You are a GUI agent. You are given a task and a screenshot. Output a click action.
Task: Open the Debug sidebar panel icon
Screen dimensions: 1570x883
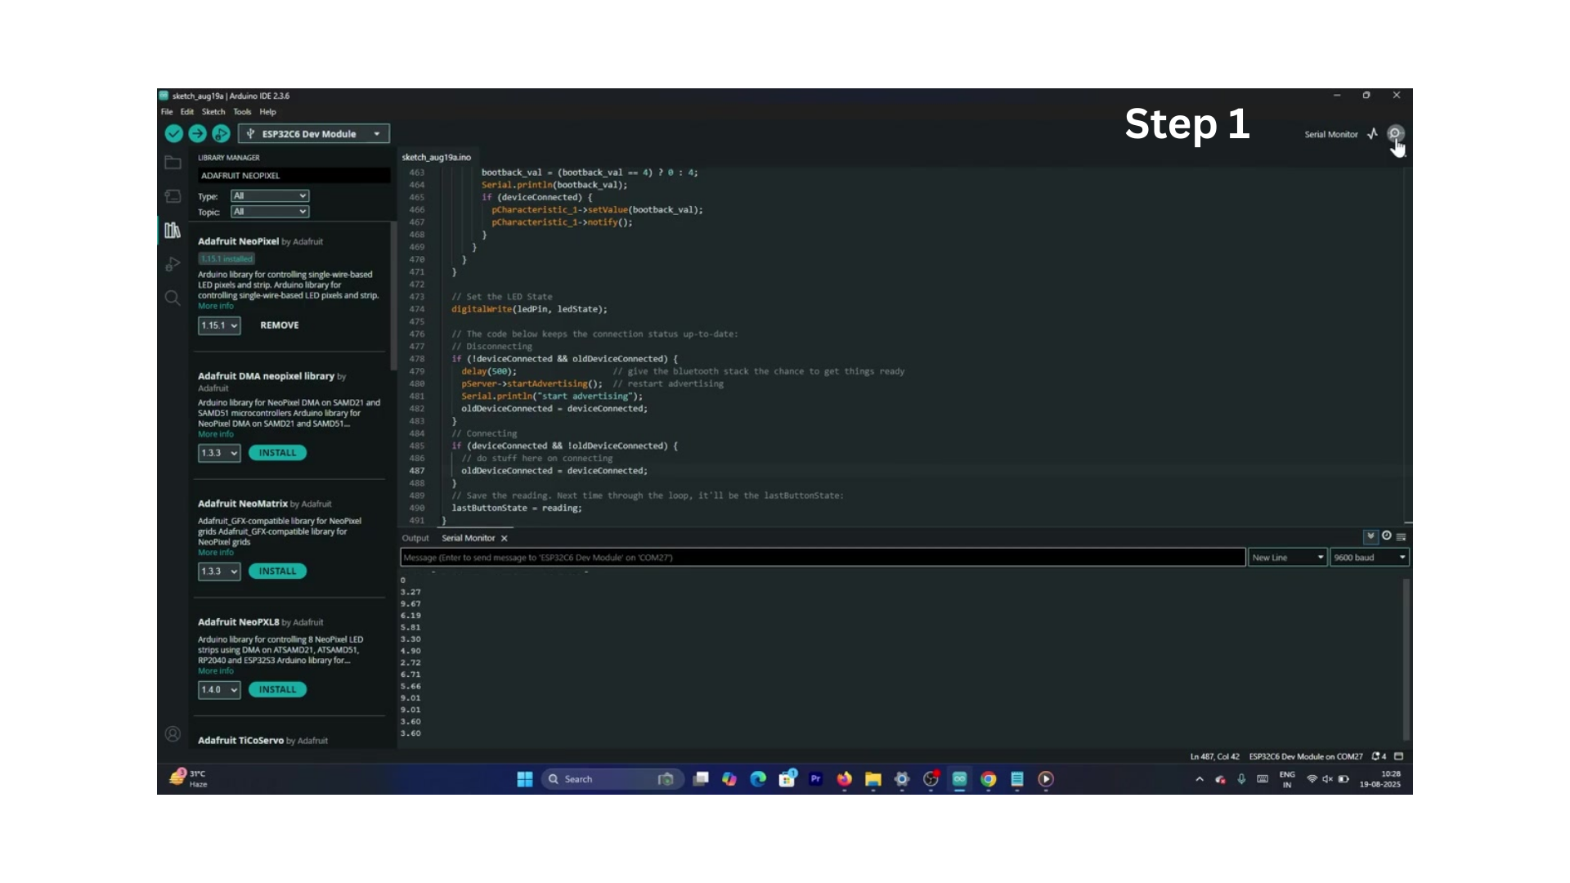(173, 264)
